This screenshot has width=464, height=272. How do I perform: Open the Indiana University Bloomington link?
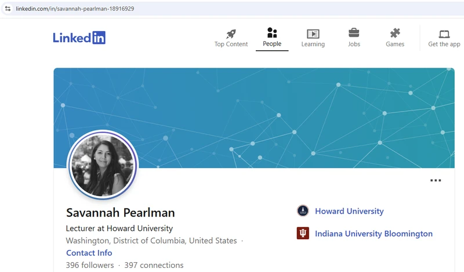click(374, 234)
